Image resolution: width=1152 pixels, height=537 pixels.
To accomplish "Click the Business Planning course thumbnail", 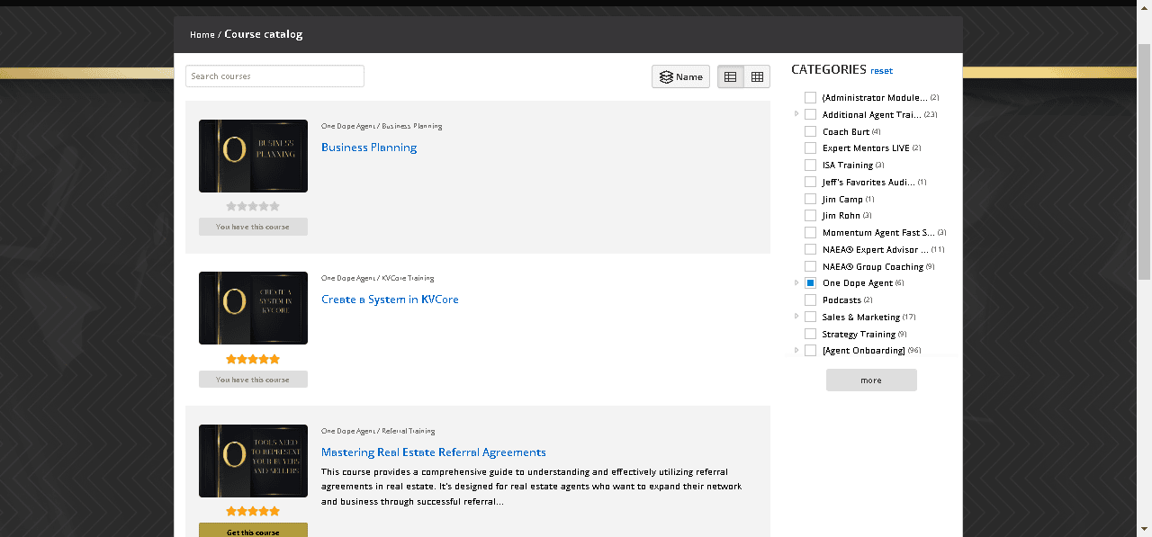I will coord(253,156).
